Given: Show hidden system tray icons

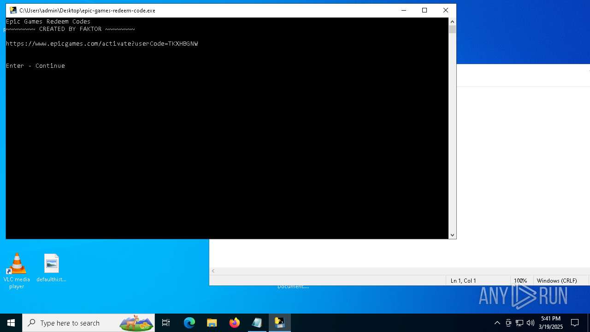Looking at the screenshot, I should tap(497, 323).
